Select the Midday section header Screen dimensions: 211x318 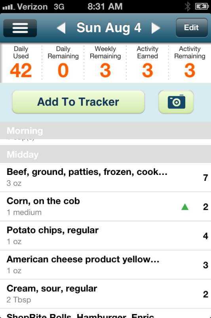(105, 154)
